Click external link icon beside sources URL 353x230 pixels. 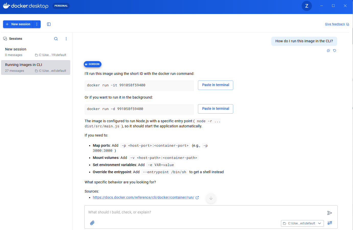(x=197, y=198)
